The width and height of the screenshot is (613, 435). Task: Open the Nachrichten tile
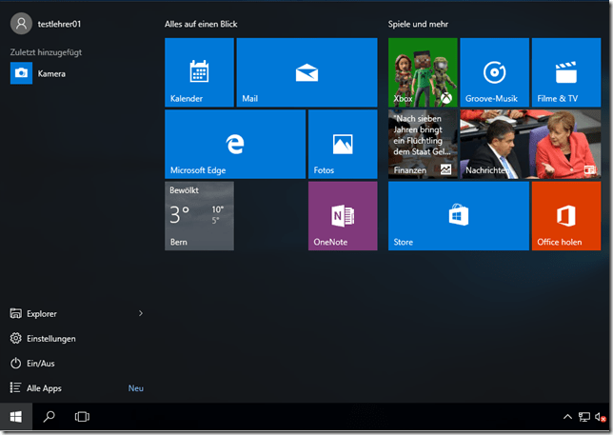click(x=530, y=144)
